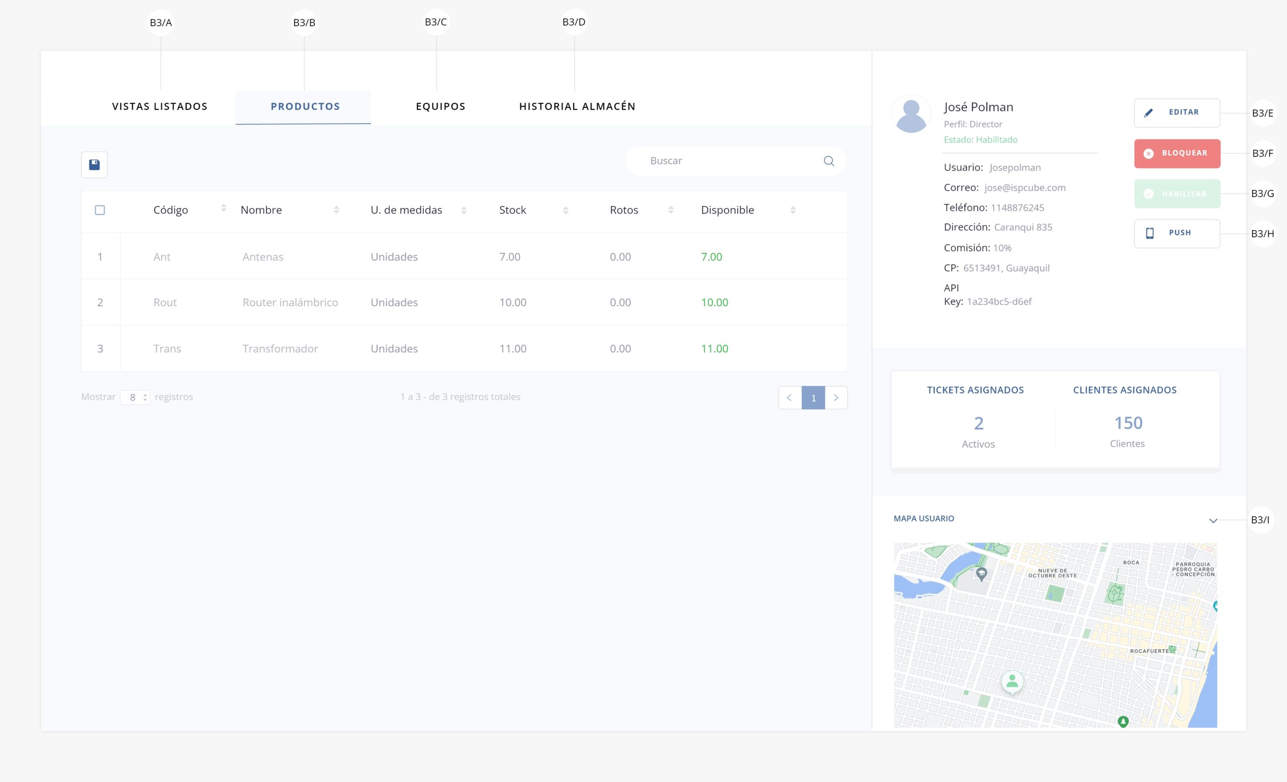Click the Push notification button
This screenshot has height=782, width=1287.
1177,233
